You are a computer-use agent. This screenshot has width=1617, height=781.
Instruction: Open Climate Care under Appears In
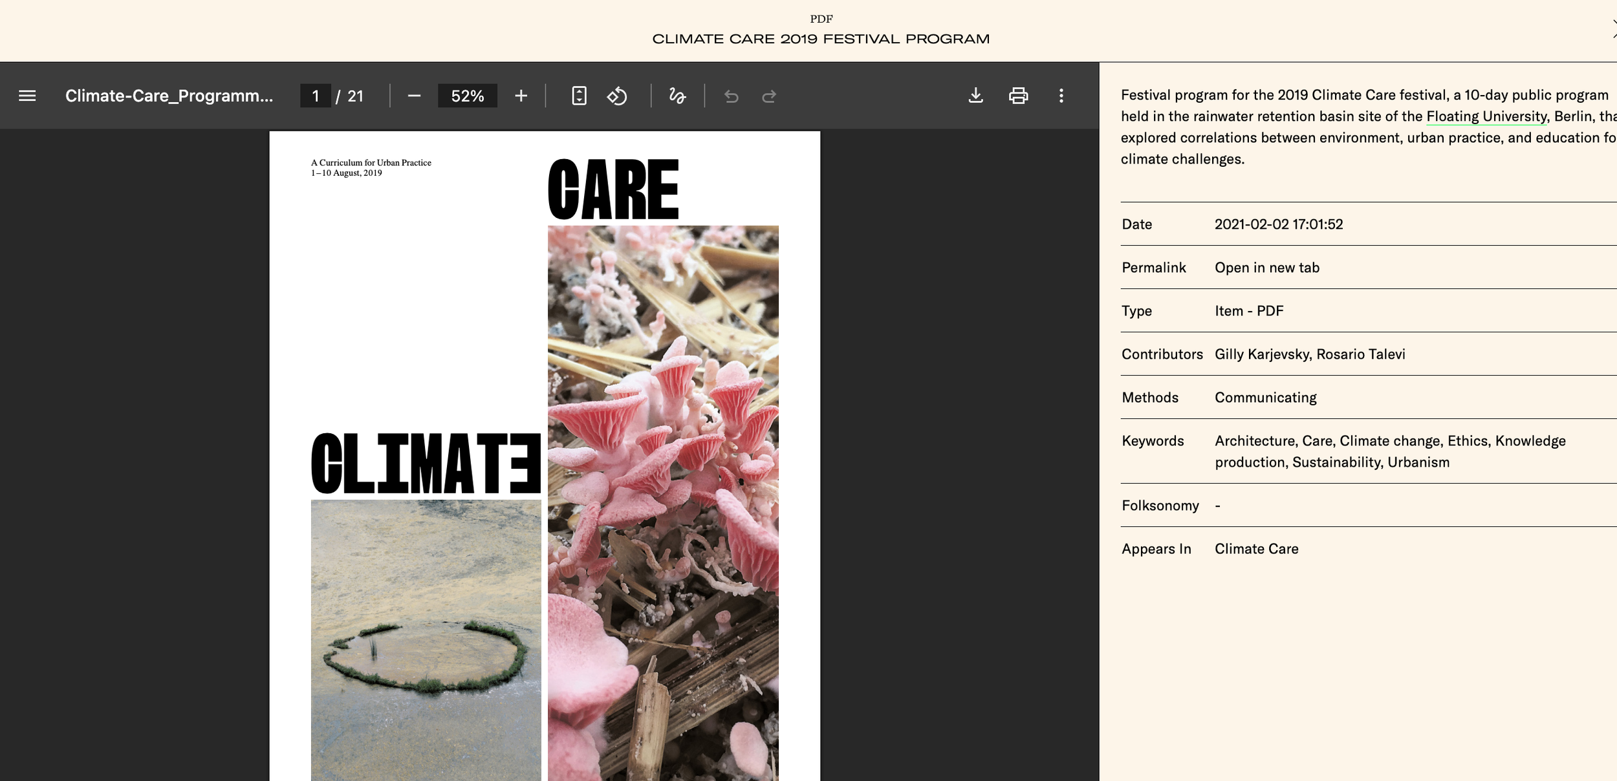(1257, 549)
